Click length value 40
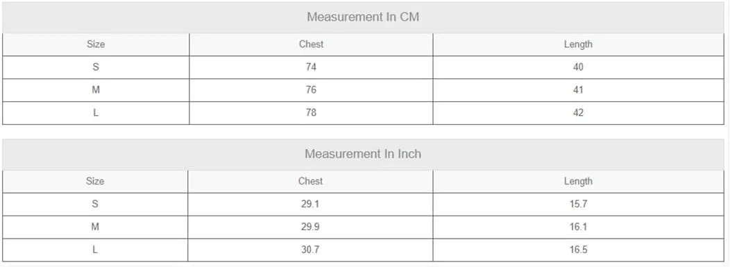 tap(578, 67)
